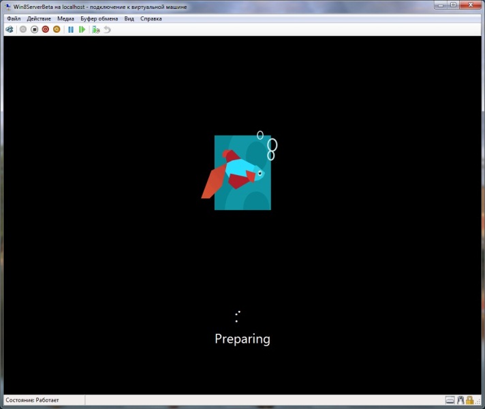Open the Вид menu
Screen dimensions: 485x409
[x=129, y=19]
